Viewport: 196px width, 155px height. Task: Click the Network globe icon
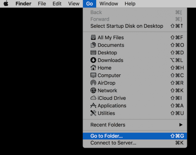[93, 90]
